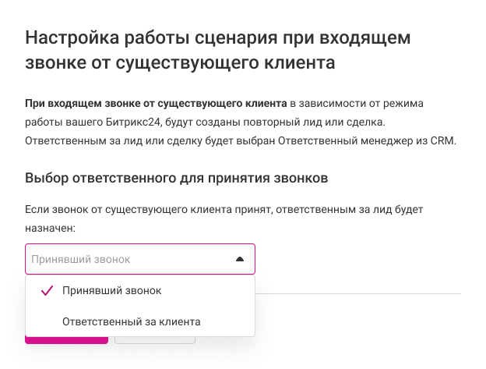Screen dimensions: 486x369
Task: Click the horizontal divider line beside the list
Action: click(358, 294)
